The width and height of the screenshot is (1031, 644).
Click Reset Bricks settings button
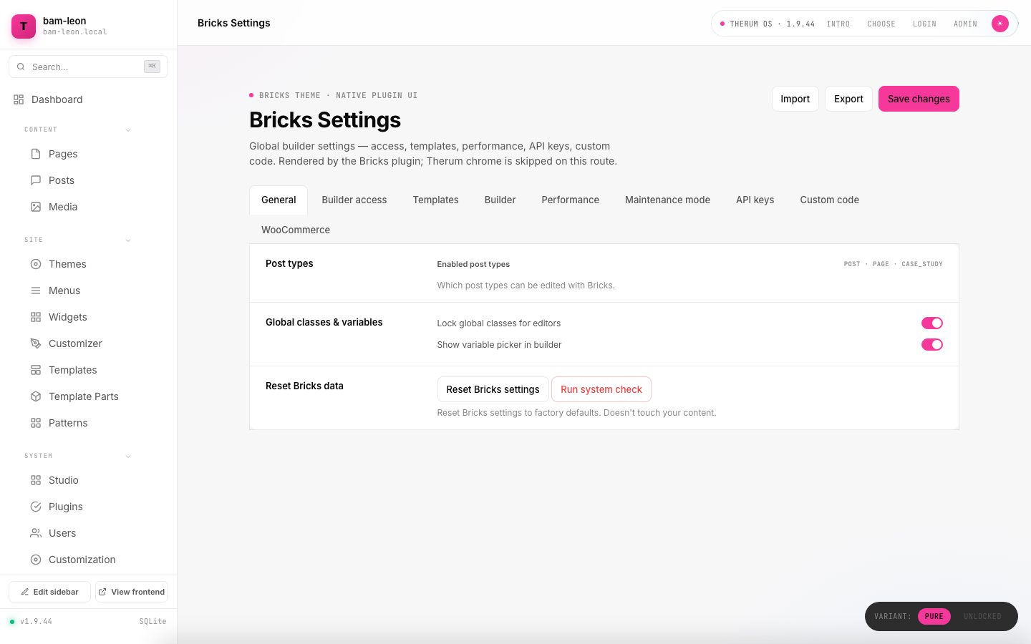[x=493, y=389]
